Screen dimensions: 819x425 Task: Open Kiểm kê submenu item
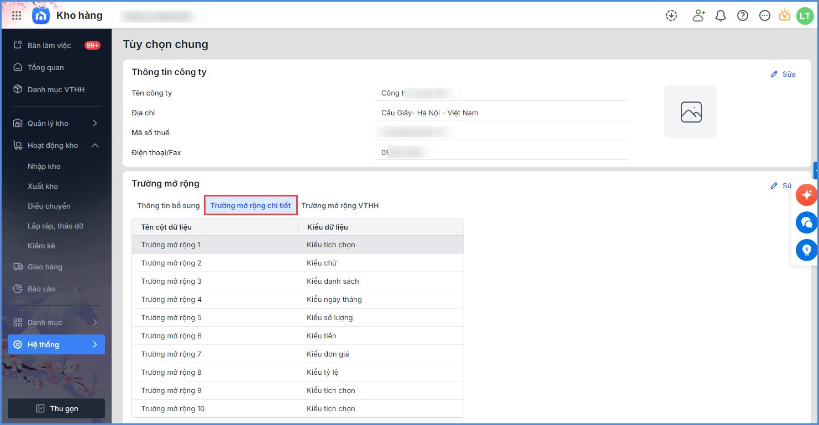click(41, 246)
